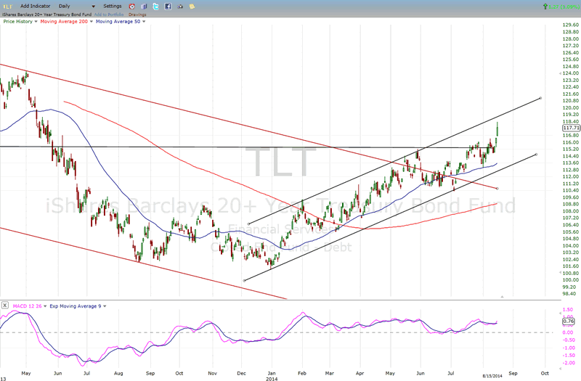Click the TLT ticker symbol field
This screenshot has height=381, width=581.
(x=7, y=6)
